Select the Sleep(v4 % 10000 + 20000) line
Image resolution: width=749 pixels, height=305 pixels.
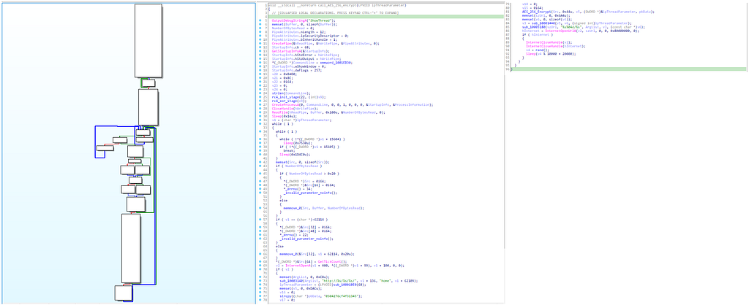pyautogui.click(x=550, y=53)
